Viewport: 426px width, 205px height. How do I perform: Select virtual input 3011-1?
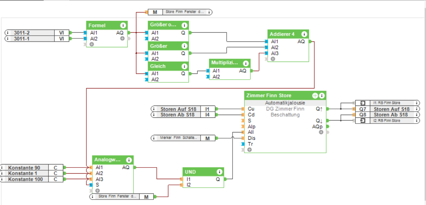(37, 39)
